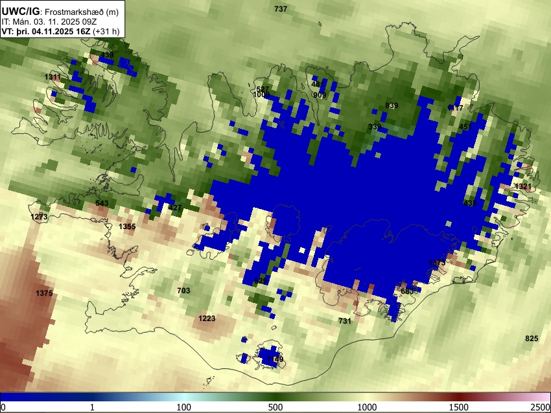The image size is (551, 413).
Task: Click the 'Frostmarkshæð (m)' label
Action: point(82,12)
